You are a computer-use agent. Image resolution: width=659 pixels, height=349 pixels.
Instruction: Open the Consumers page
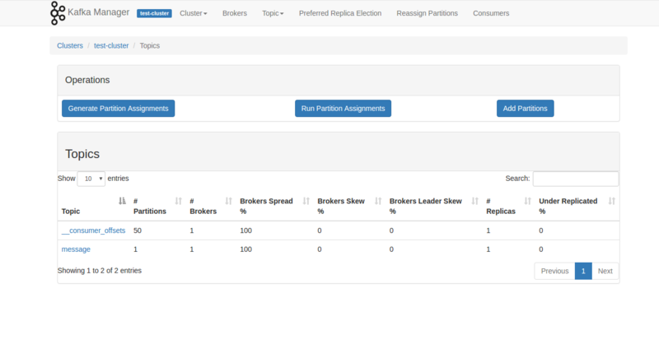(x=491, y=13)
